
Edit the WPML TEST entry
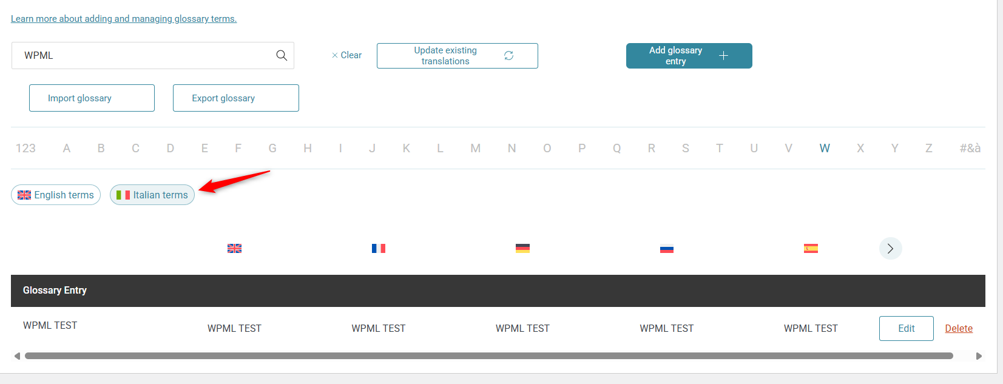[x=906, y=328]
